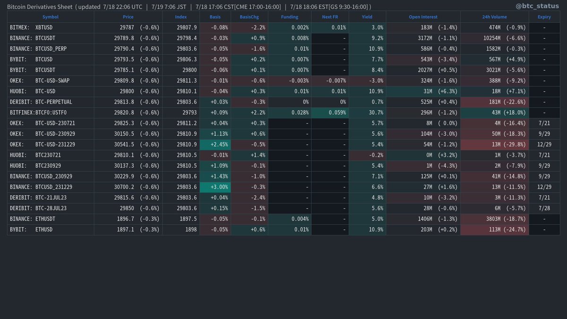Click the Funding column header
This screenshot has width=567, height=319.
(x=290, y=17)
